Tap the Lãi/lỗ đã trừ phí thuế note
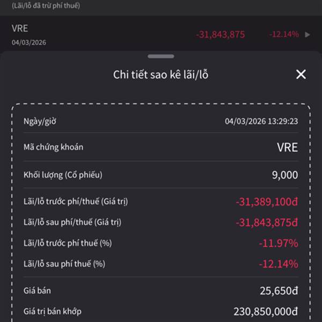The image size is (322, 322). 46,5
